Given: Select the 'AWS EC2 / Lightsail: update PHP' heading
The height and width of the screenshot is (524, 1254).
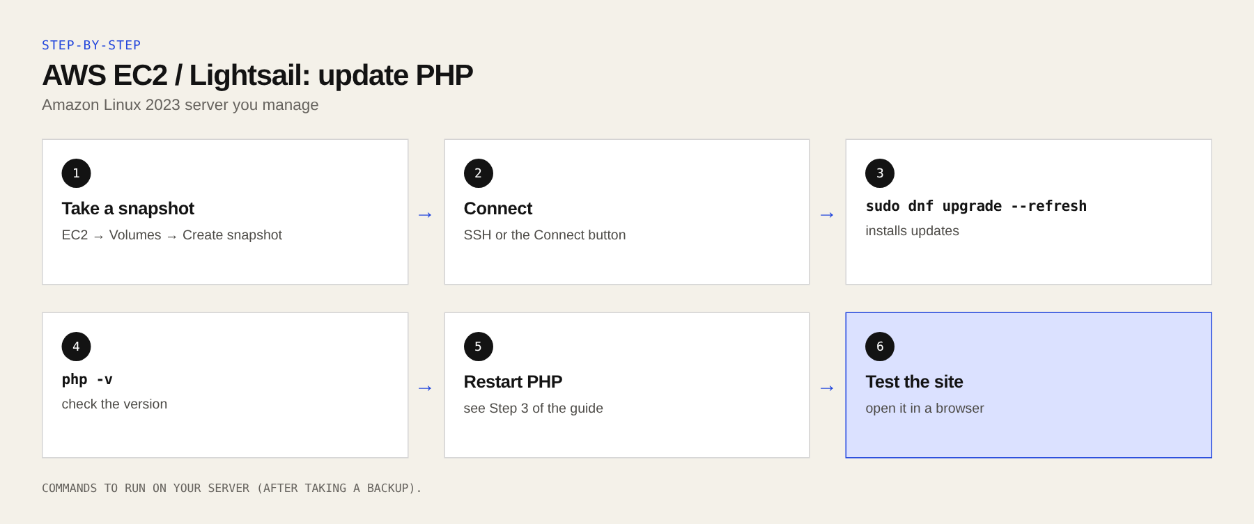Looking at the screenshot, I should point(257,75).
